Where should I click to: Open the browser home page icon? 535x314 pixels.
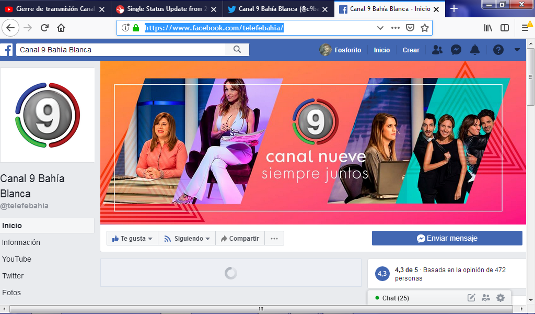point(61,28)
